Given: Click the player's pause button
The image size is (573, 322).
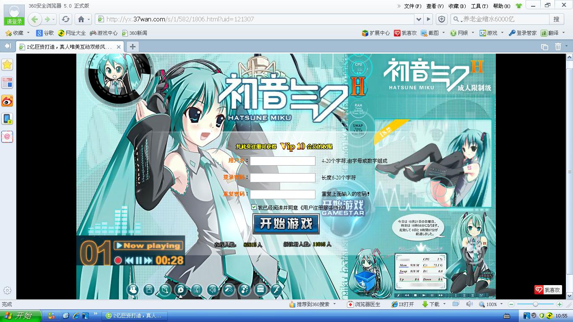Looking at the screenshot, I should coord(139,260).
